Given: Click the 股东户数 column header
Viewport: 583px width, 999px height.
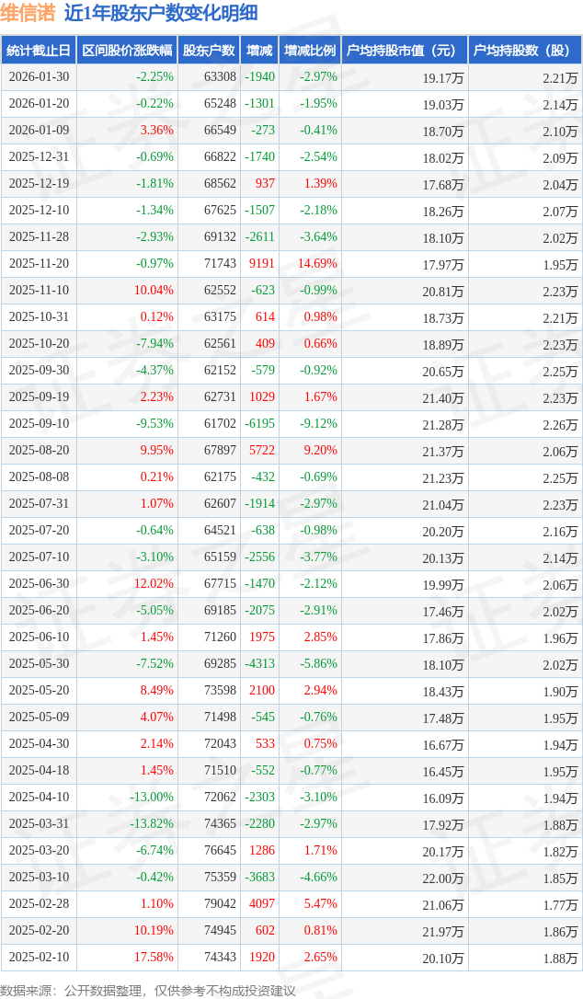Looking at the screenshot, I should point(210,51).
